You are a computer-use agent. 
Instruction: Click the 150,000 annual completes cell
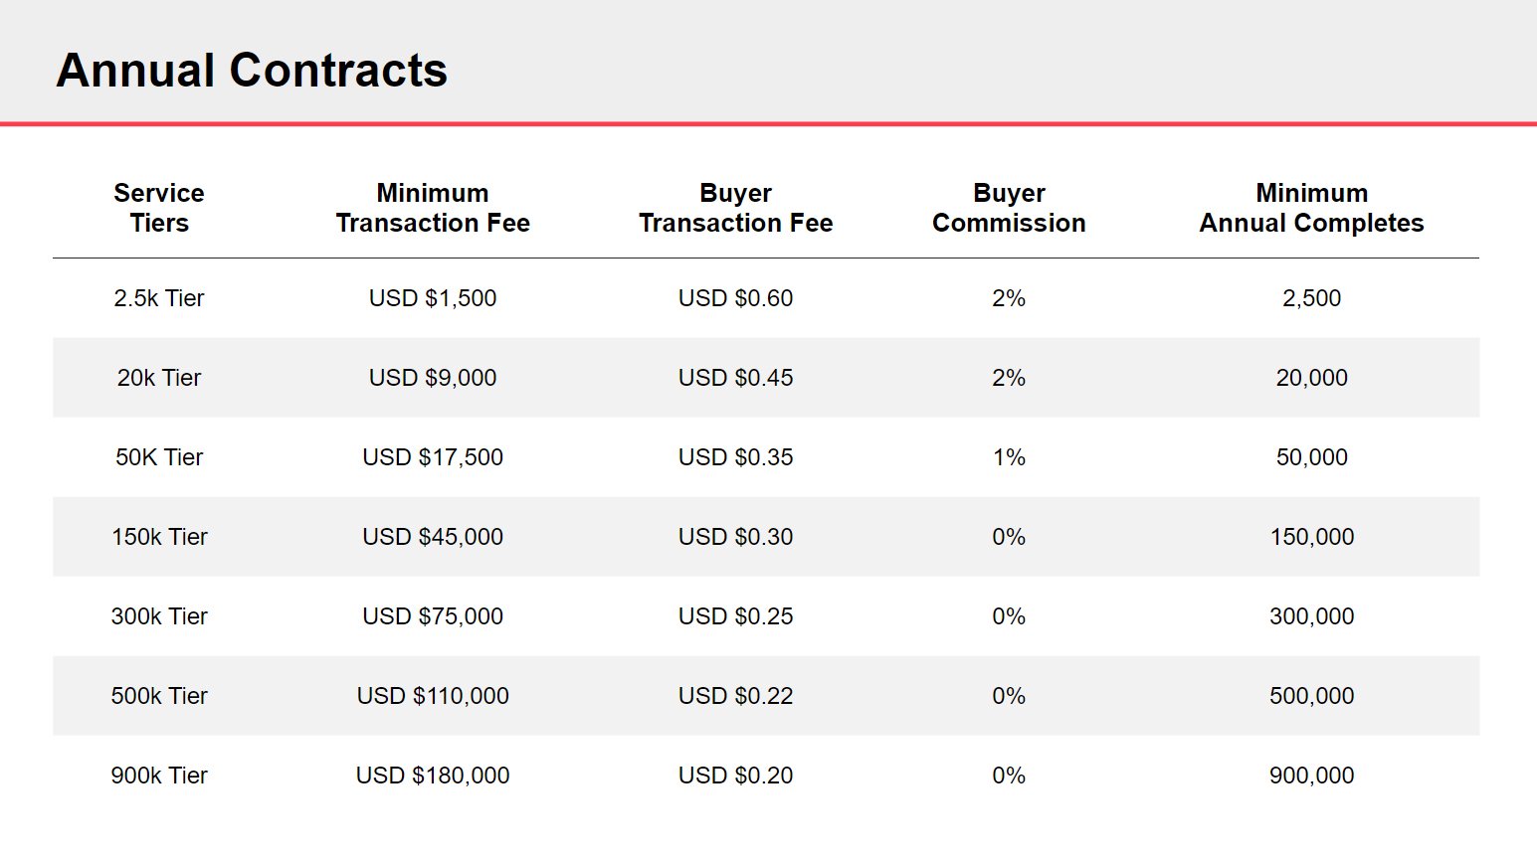(x=1311, y=537)
